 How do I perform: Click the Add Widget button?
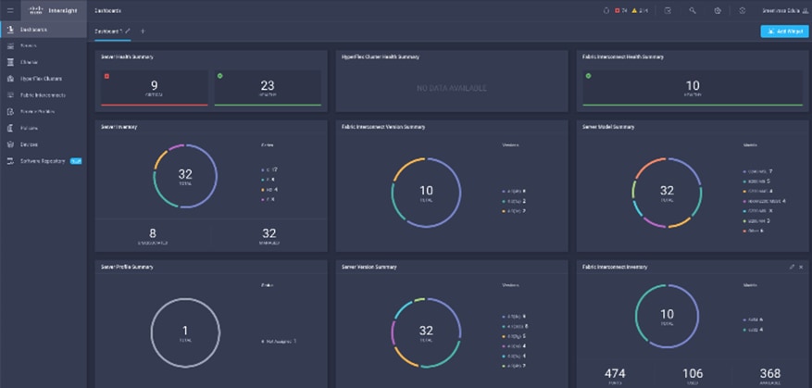tap(784, 31)
